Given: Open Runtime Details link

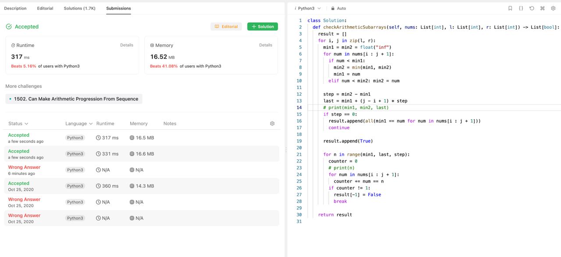Looking at the screenshot, I should tap(127, 45).
